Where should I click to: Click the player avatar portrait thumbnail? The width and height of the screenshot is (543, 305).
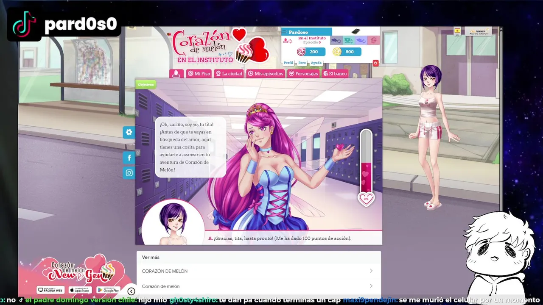click(173, 223)
